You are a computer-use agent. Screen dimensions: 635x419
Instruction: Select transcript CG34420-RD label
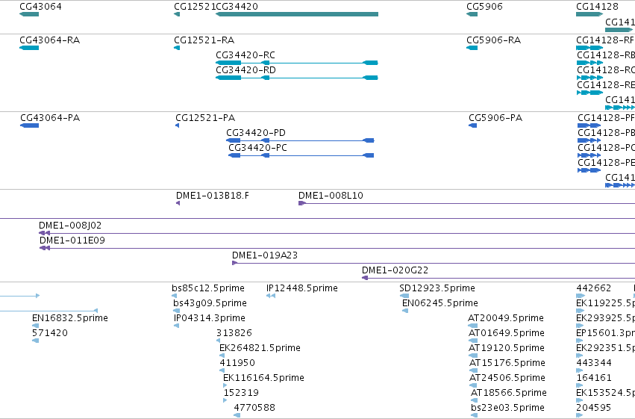[x=245, y=70]
